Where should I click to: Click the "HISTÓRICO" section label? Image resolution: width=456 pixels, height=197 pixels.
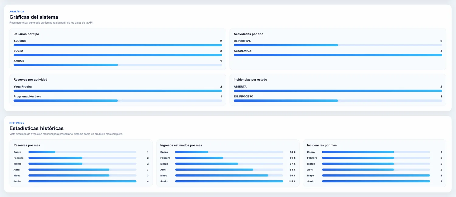[x=17, y=123]
